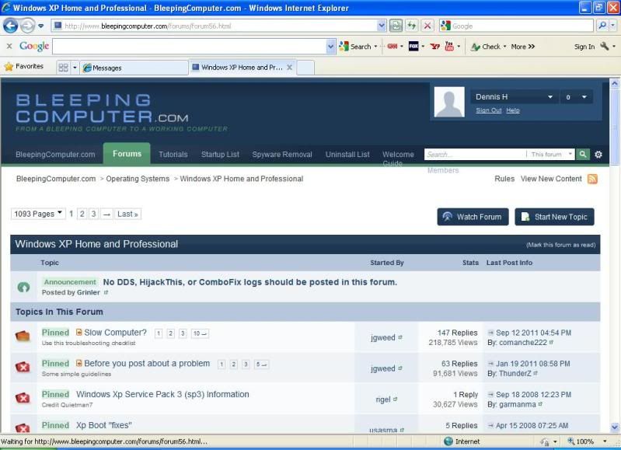This screenshot has width=621, height=450.
Task: Go to page 2 of the forum
Action: (x=82, y=214)
